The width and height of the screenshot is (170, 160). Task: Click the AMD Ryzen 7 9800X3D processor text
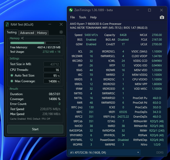coord(96,24)
